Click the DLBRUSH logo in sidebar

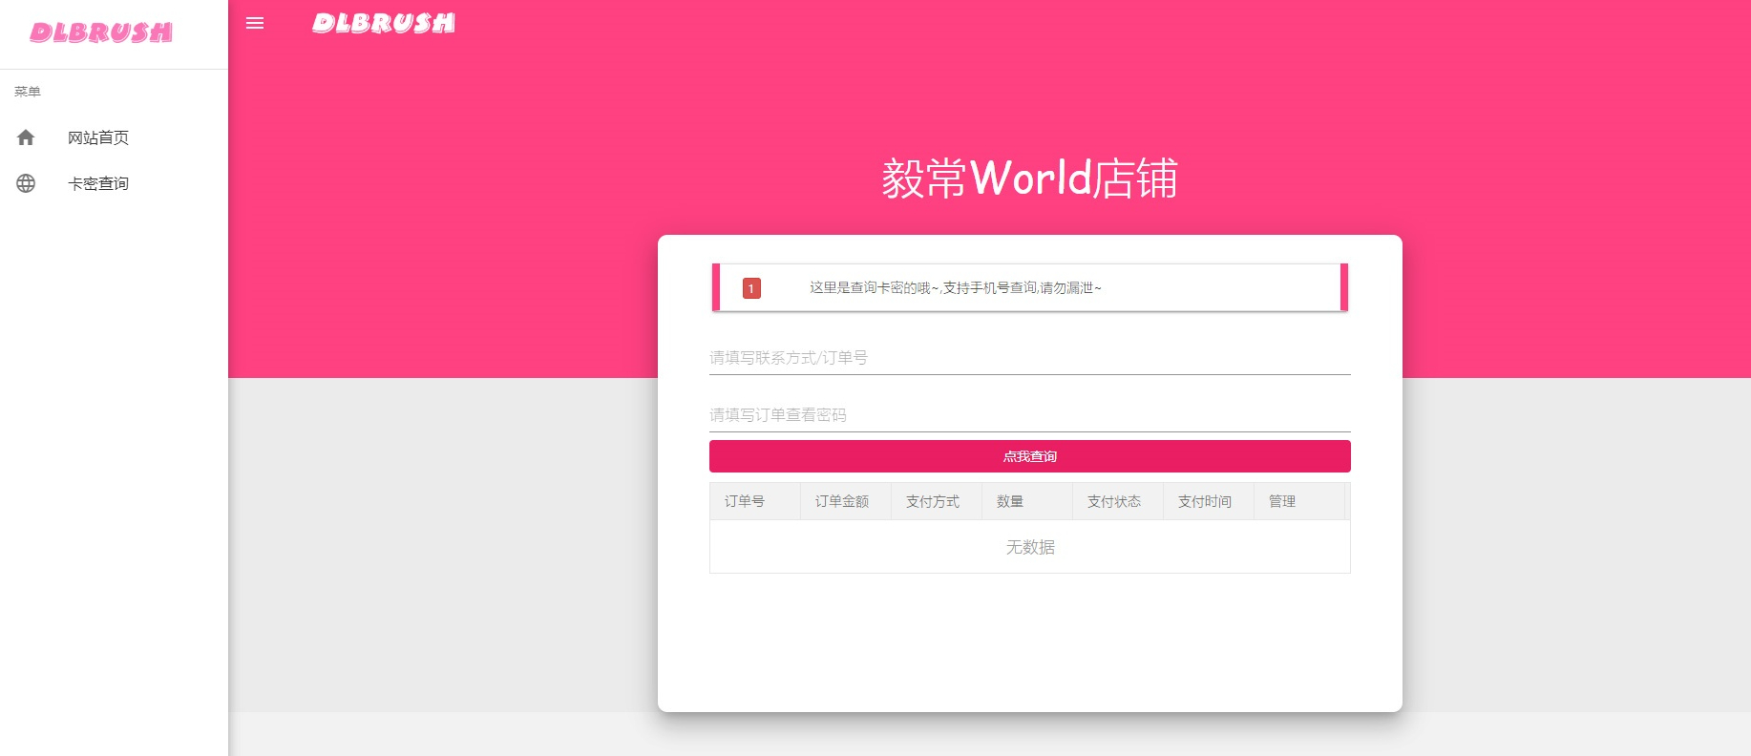pyautogui.click(x=101, y=32)
